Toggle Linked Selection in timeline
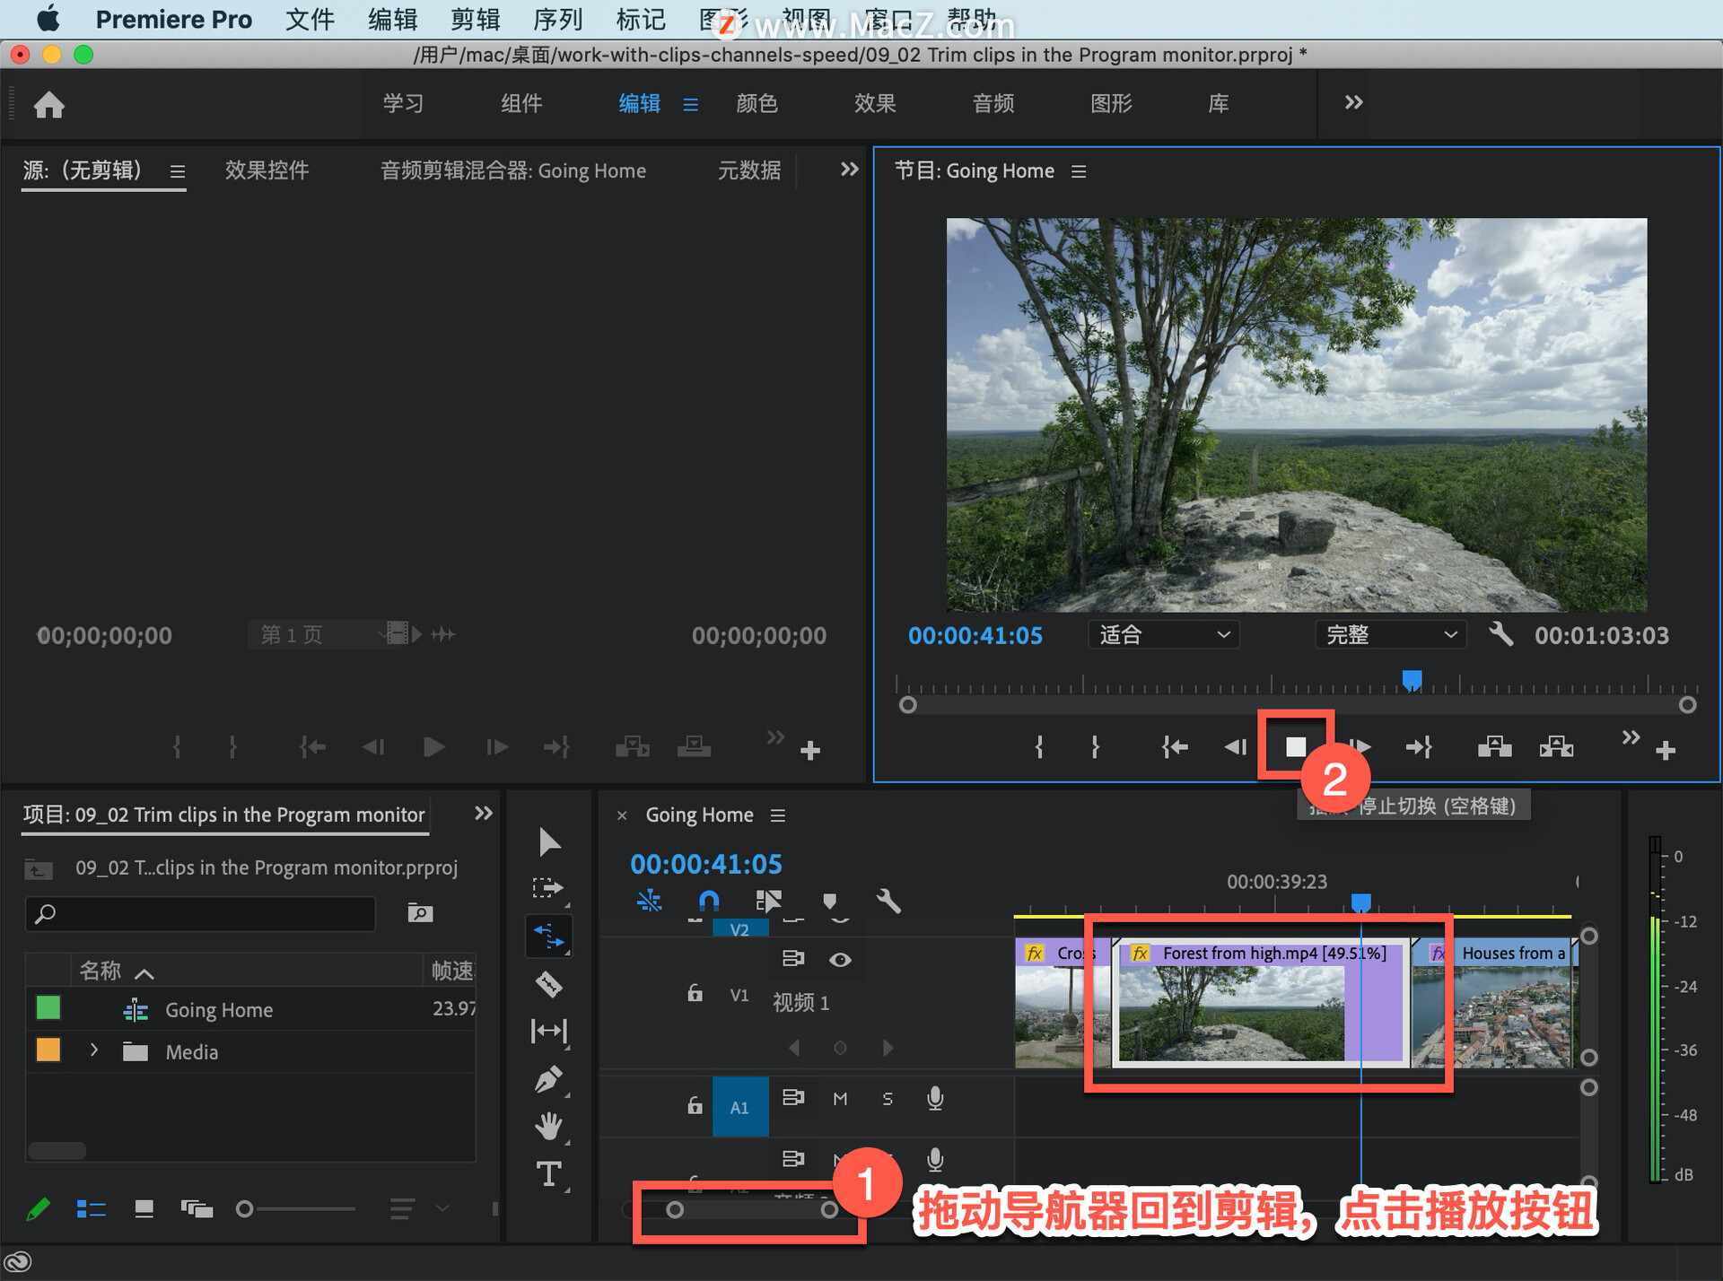This screenshot has height=1281, width=1723. (x=768, y=901)
